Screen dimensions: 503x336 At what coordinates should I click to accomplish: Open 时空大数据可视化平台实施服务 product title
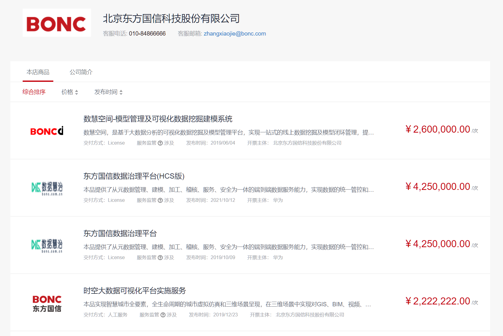click(x=135, y=291)
